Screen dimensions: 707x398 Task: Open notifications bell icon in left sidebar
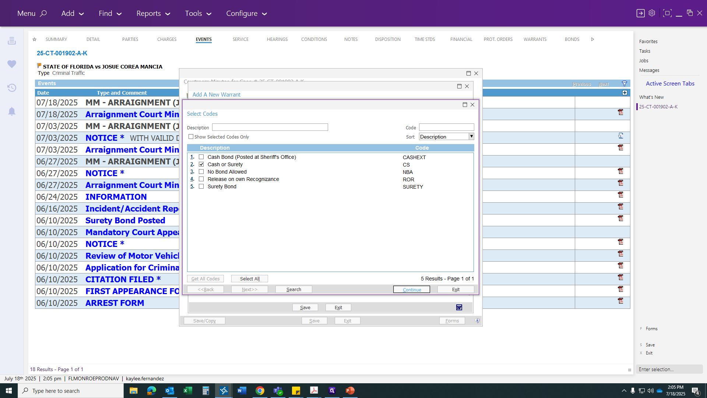click(x=12, y=111)
